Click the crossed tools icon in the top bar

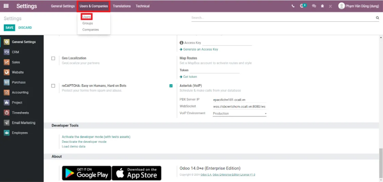pyautogui.click(x=330, y=6)
